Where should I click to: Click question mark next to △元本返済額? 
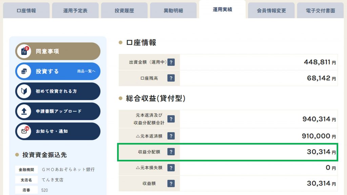tap(171, 136)
